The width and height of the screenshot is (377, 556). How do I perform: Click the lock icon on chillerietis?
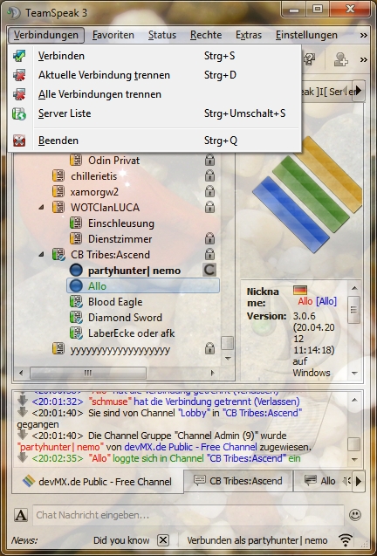(209, 175)
